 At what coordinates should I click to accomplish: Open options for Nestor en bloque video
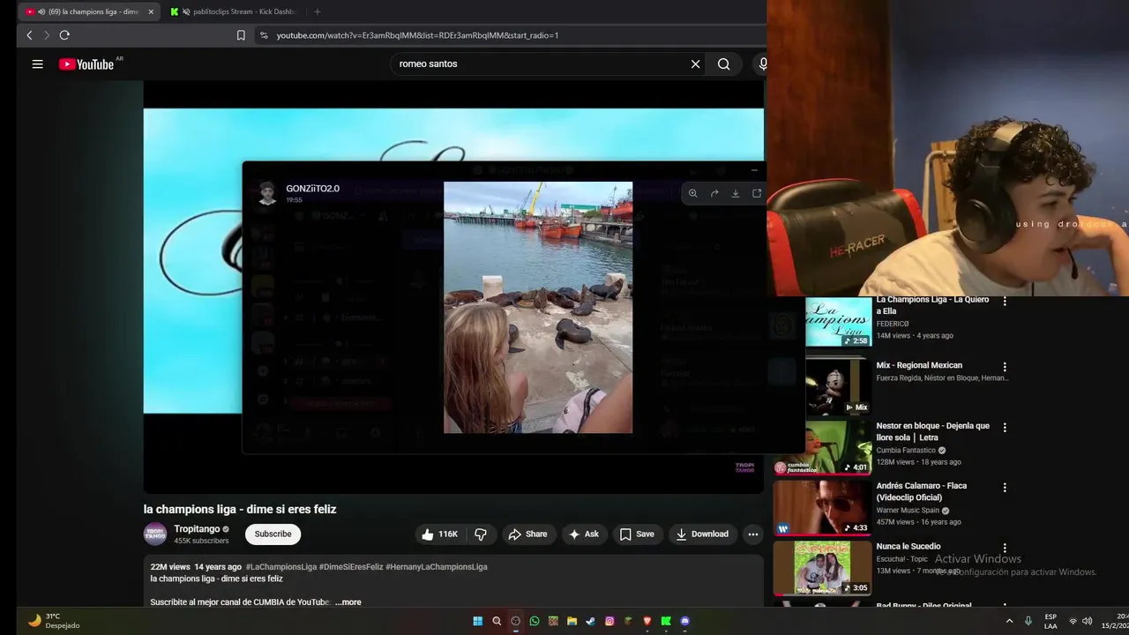[1004, 427]
